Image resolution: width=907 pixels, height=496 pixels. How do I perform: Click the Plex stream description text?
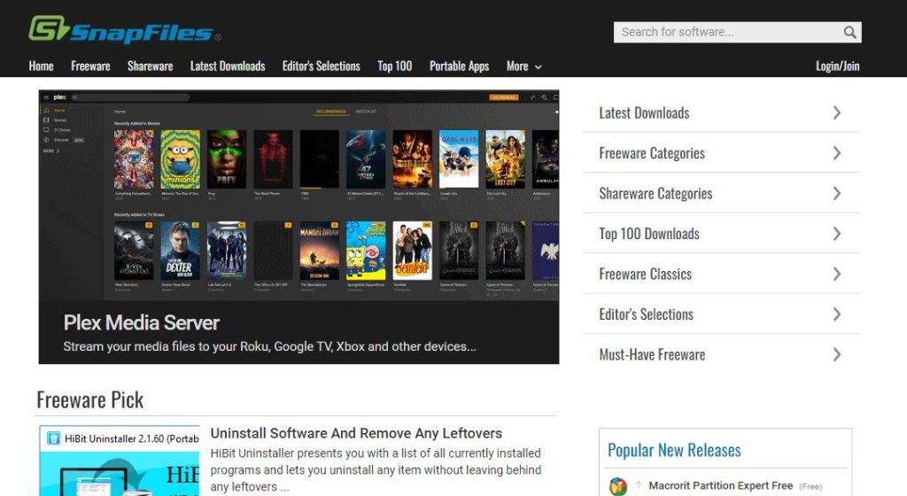[269, 347]
